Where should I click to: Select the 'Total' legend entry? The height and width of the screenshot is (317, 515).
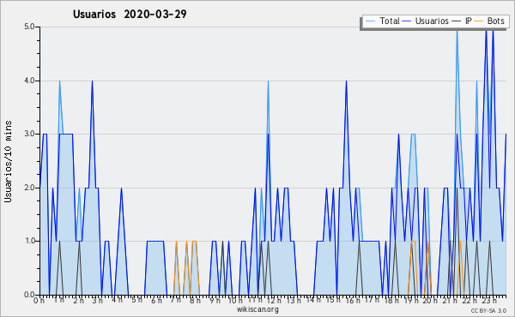pyautogui.click(x=390, y=21)
